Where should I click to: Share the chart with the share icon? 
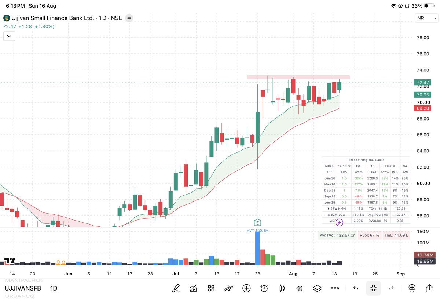tap(429, 288)
